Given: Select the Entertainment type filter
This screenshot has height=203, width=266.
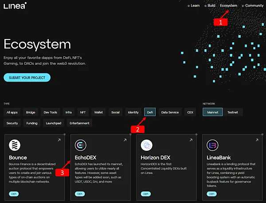Looking at the screenshot, I should [79, 123].
